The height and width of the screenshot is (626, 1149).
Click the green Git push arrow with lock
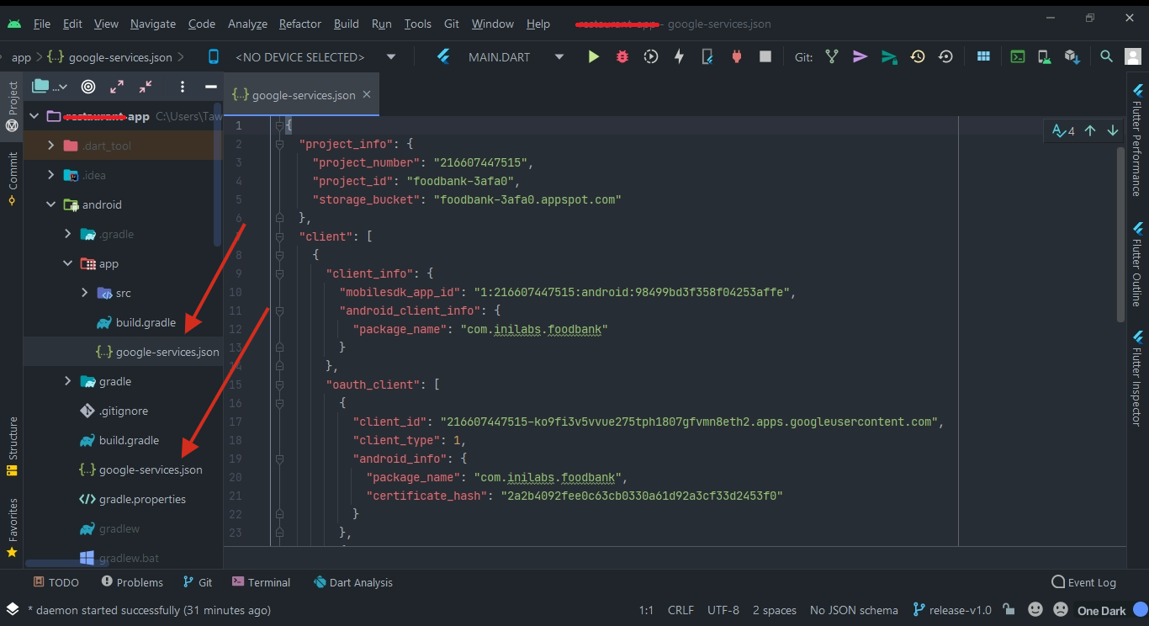889,56
